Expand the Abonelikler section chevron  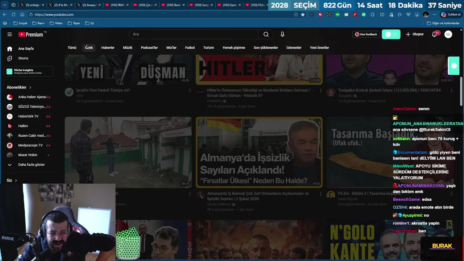pos(30,87)
